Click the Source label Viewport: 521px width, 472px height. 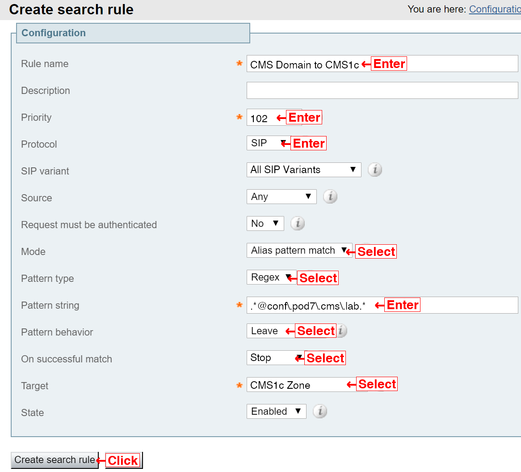(x=37, y=198)
